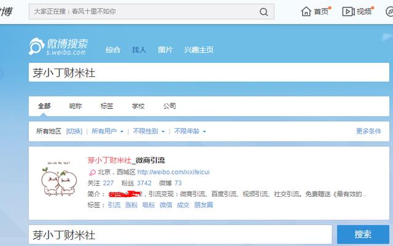Viewport: 393px width, 246px height.
Task: Select the 学校 filter tab
Action: tap(138, 106)
